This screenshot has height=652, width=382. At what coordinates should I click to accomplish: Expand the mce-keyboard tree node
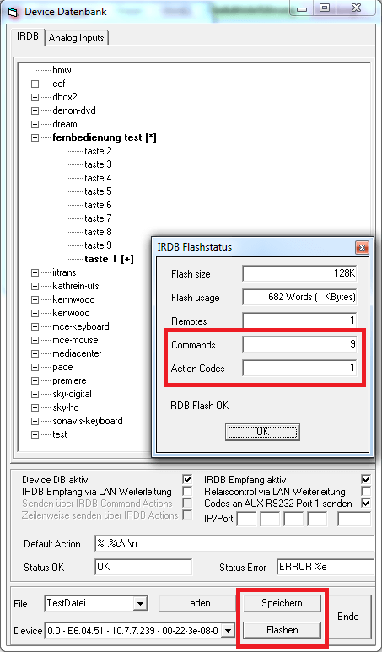(x=35, y=326)
